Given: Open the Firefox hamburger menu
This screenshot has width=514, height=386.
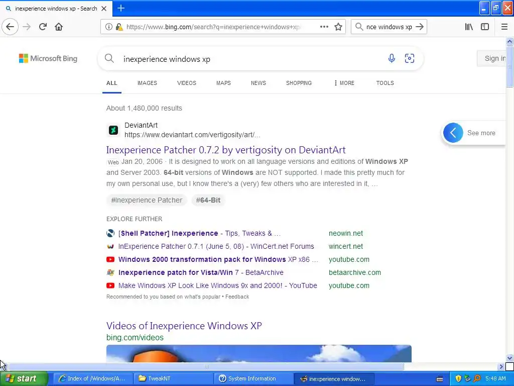Looking at the screenshot, I should click(504, 27).
